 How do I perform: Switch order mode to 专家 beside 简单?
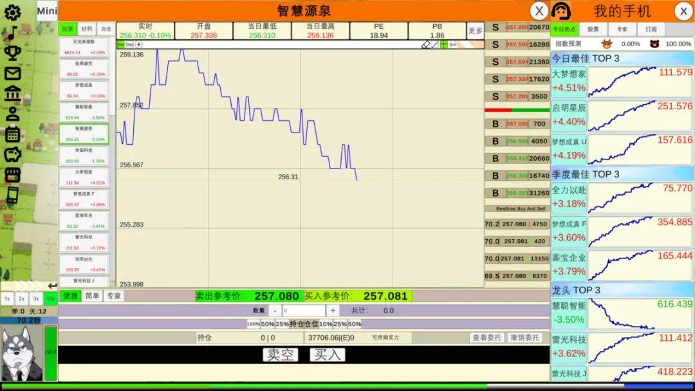point(113,296)
